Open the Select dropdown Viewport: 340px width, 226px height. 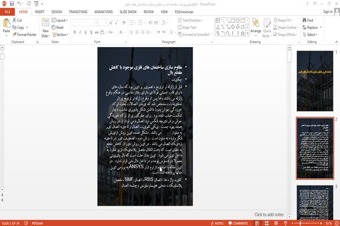[310, 35]
